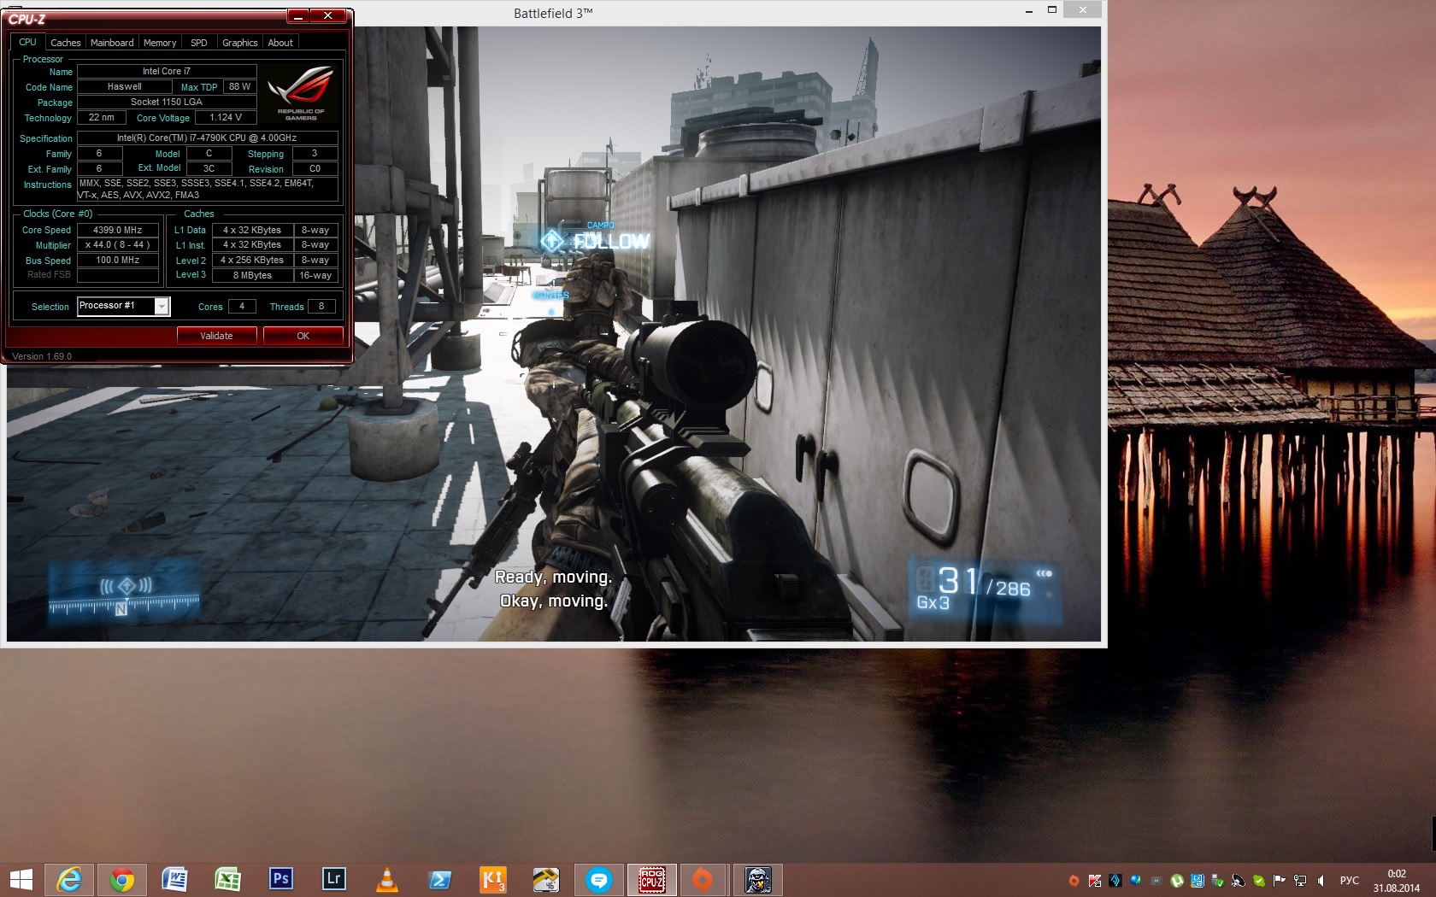The height and width of the screenshot is (897, 1436).
Task: Open the clock and date in the tray
Action: point(1397,881)
